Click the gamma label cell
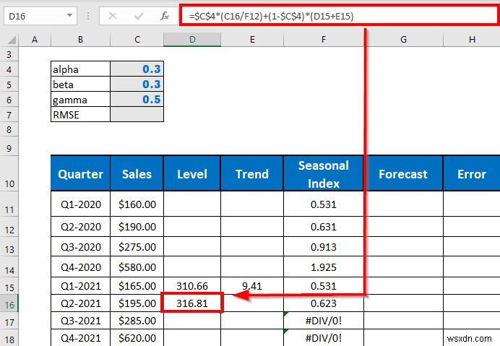The height and width of the screenshot is (346, 500). click(80, 100)
